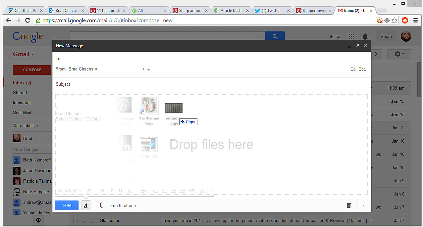423x227 pixels.
Task: Toggle formatting options 'A' button
Action: coord(85,205)
